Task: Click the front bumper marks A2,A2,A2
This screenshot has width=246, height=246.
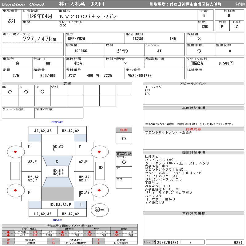Action: (43, 131)
